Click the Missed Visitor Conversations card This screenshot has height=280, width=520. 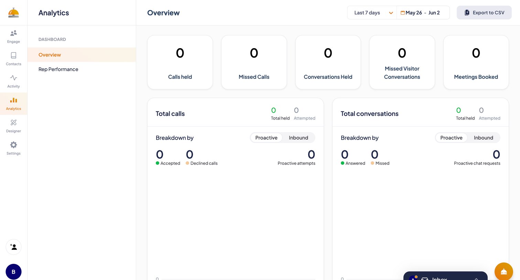pos(402,62)
